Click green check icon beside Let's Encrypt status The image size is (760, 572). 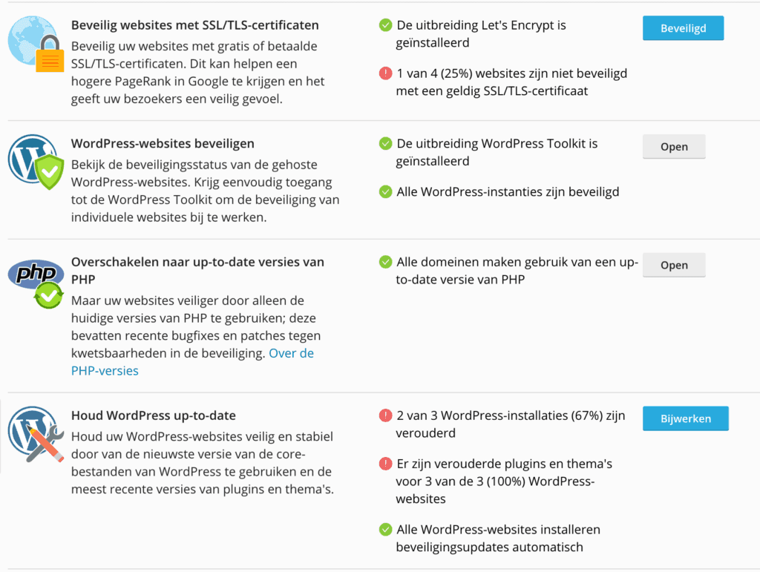(x=385, y=25)
